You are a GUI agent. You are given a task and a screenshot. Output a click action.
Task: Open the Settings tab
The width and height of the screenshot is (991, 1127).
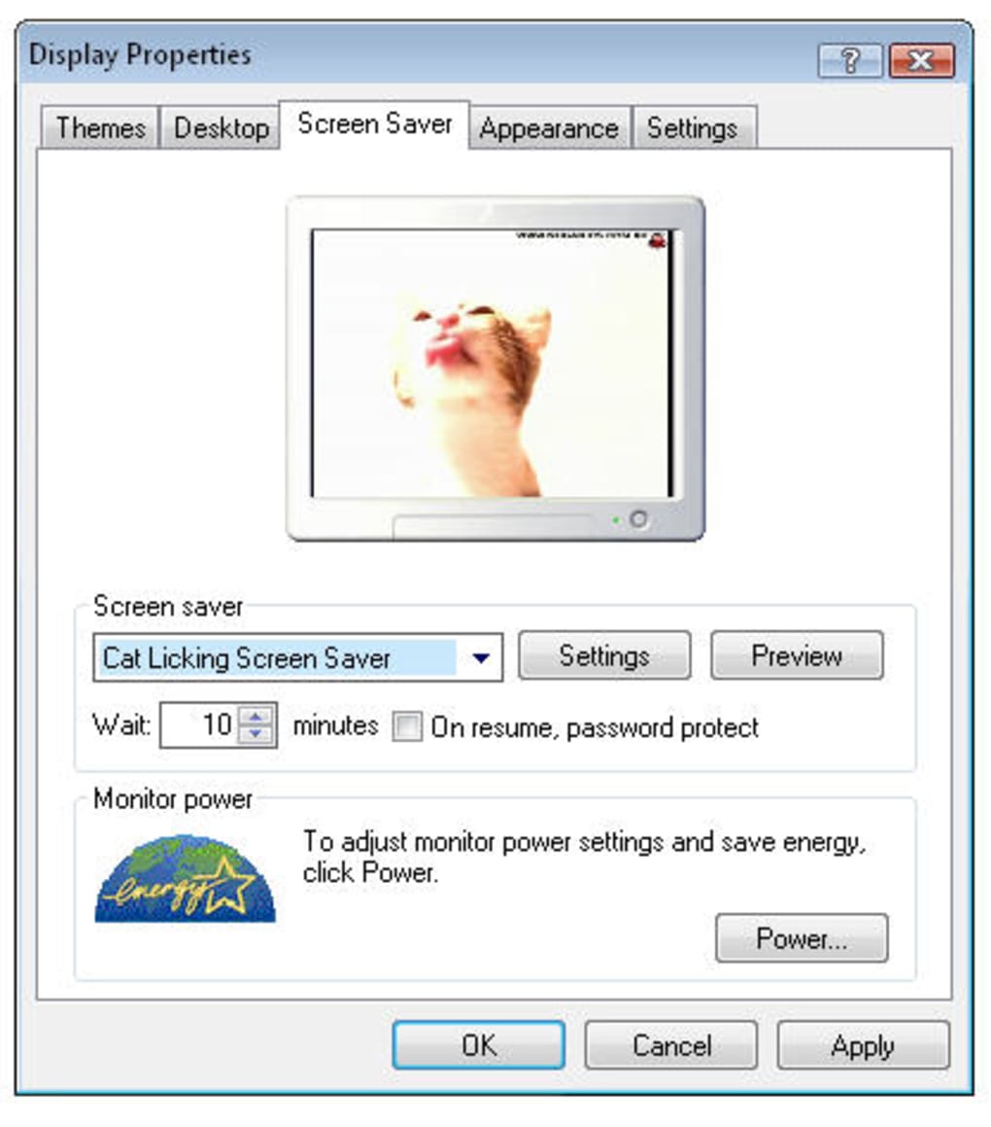[693, 128]
